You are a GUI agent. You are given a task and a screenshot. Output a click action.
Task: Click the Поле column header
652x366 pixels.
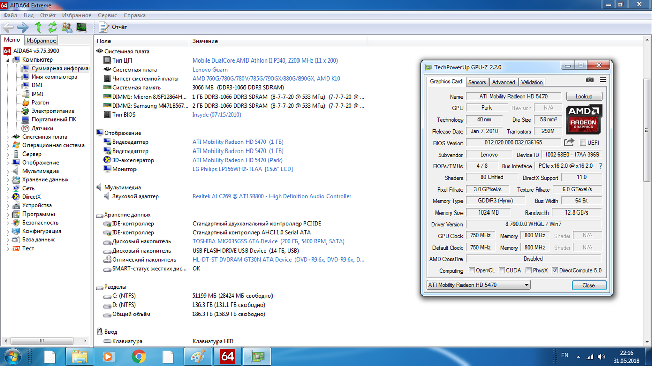(142, 41)
